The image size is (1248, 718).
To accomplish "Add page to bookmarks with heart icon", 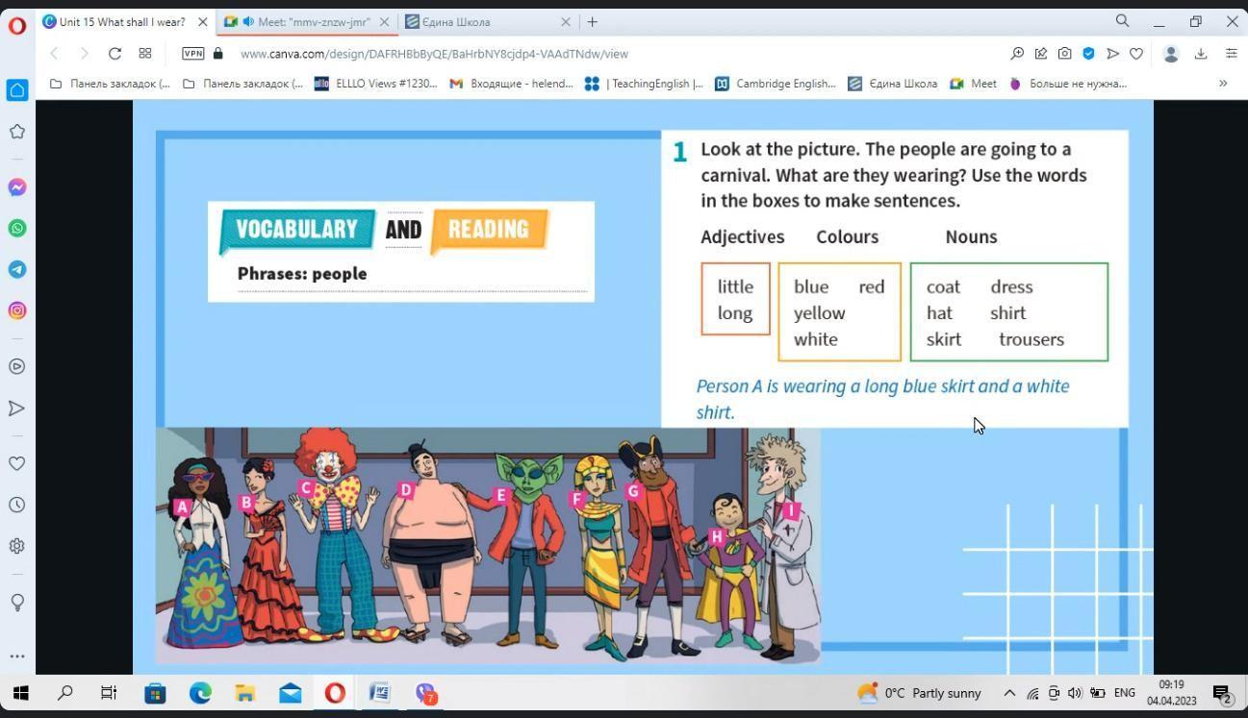I will click(x=1136, y=54).
